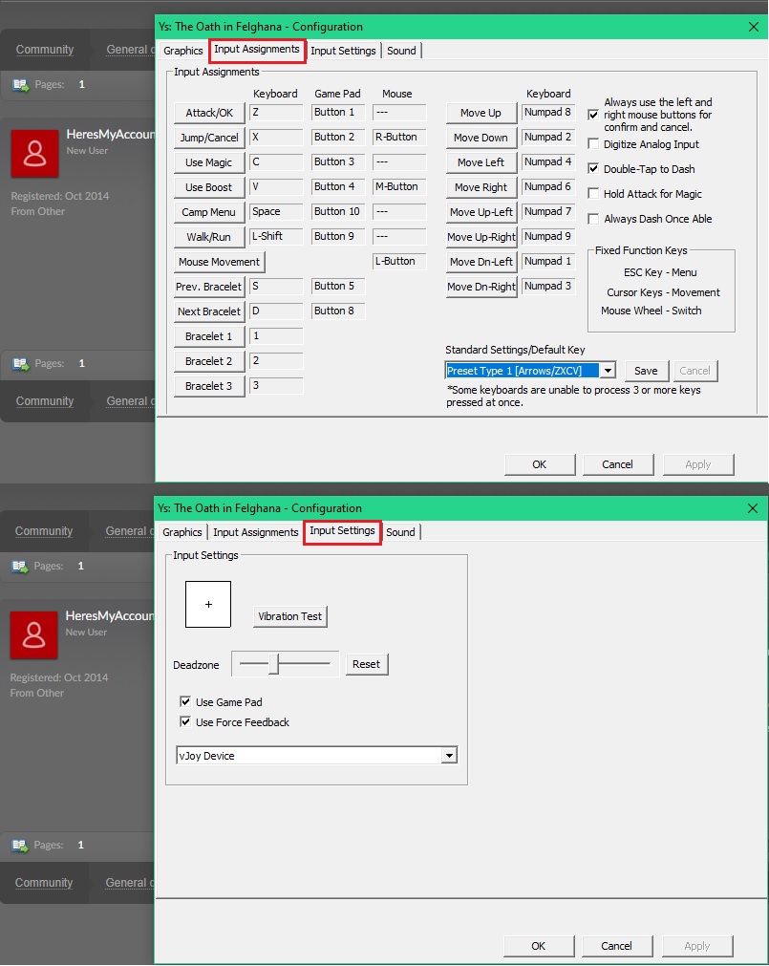The width and height of the screenshot is (769, 966).
Task: Click Apply in the upper configuration window
Action: (x=698, y=464)
